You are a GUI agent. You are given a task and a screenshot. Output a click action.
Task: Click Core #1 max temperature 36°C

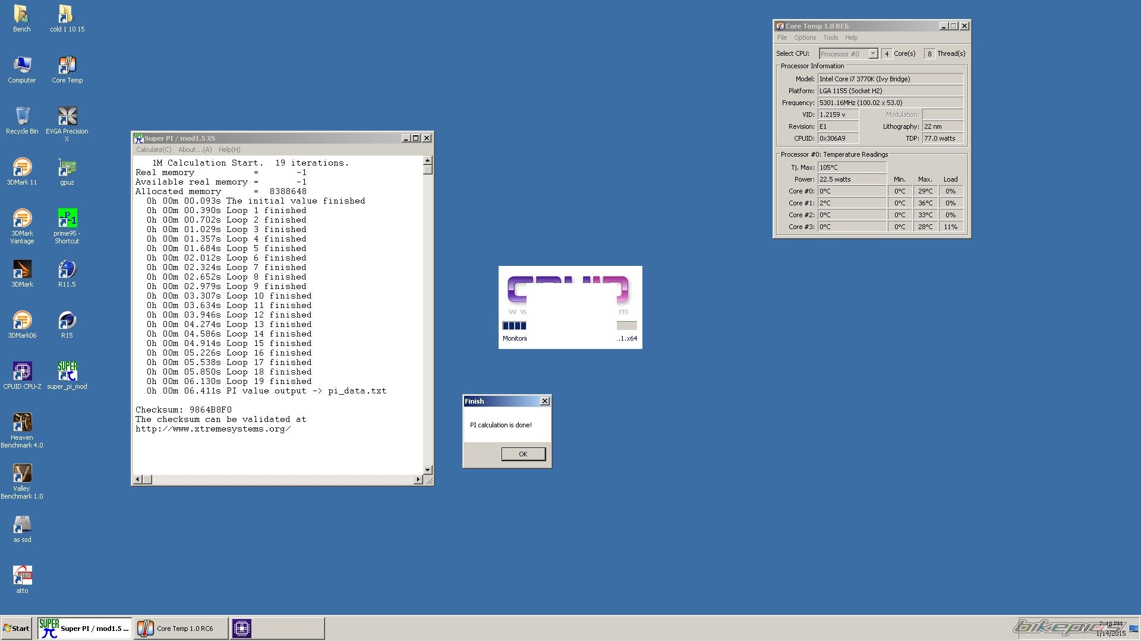pyautogui.click(x=925, y=203)
